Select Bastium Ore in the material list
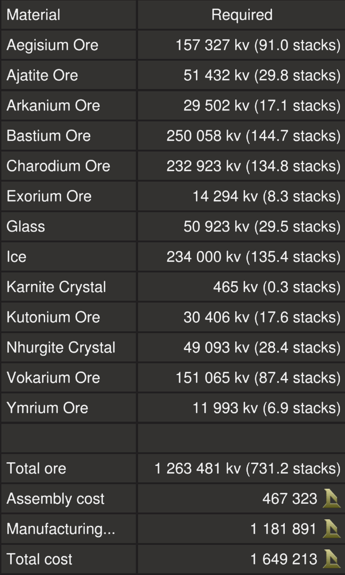 [x=49, y=136]
